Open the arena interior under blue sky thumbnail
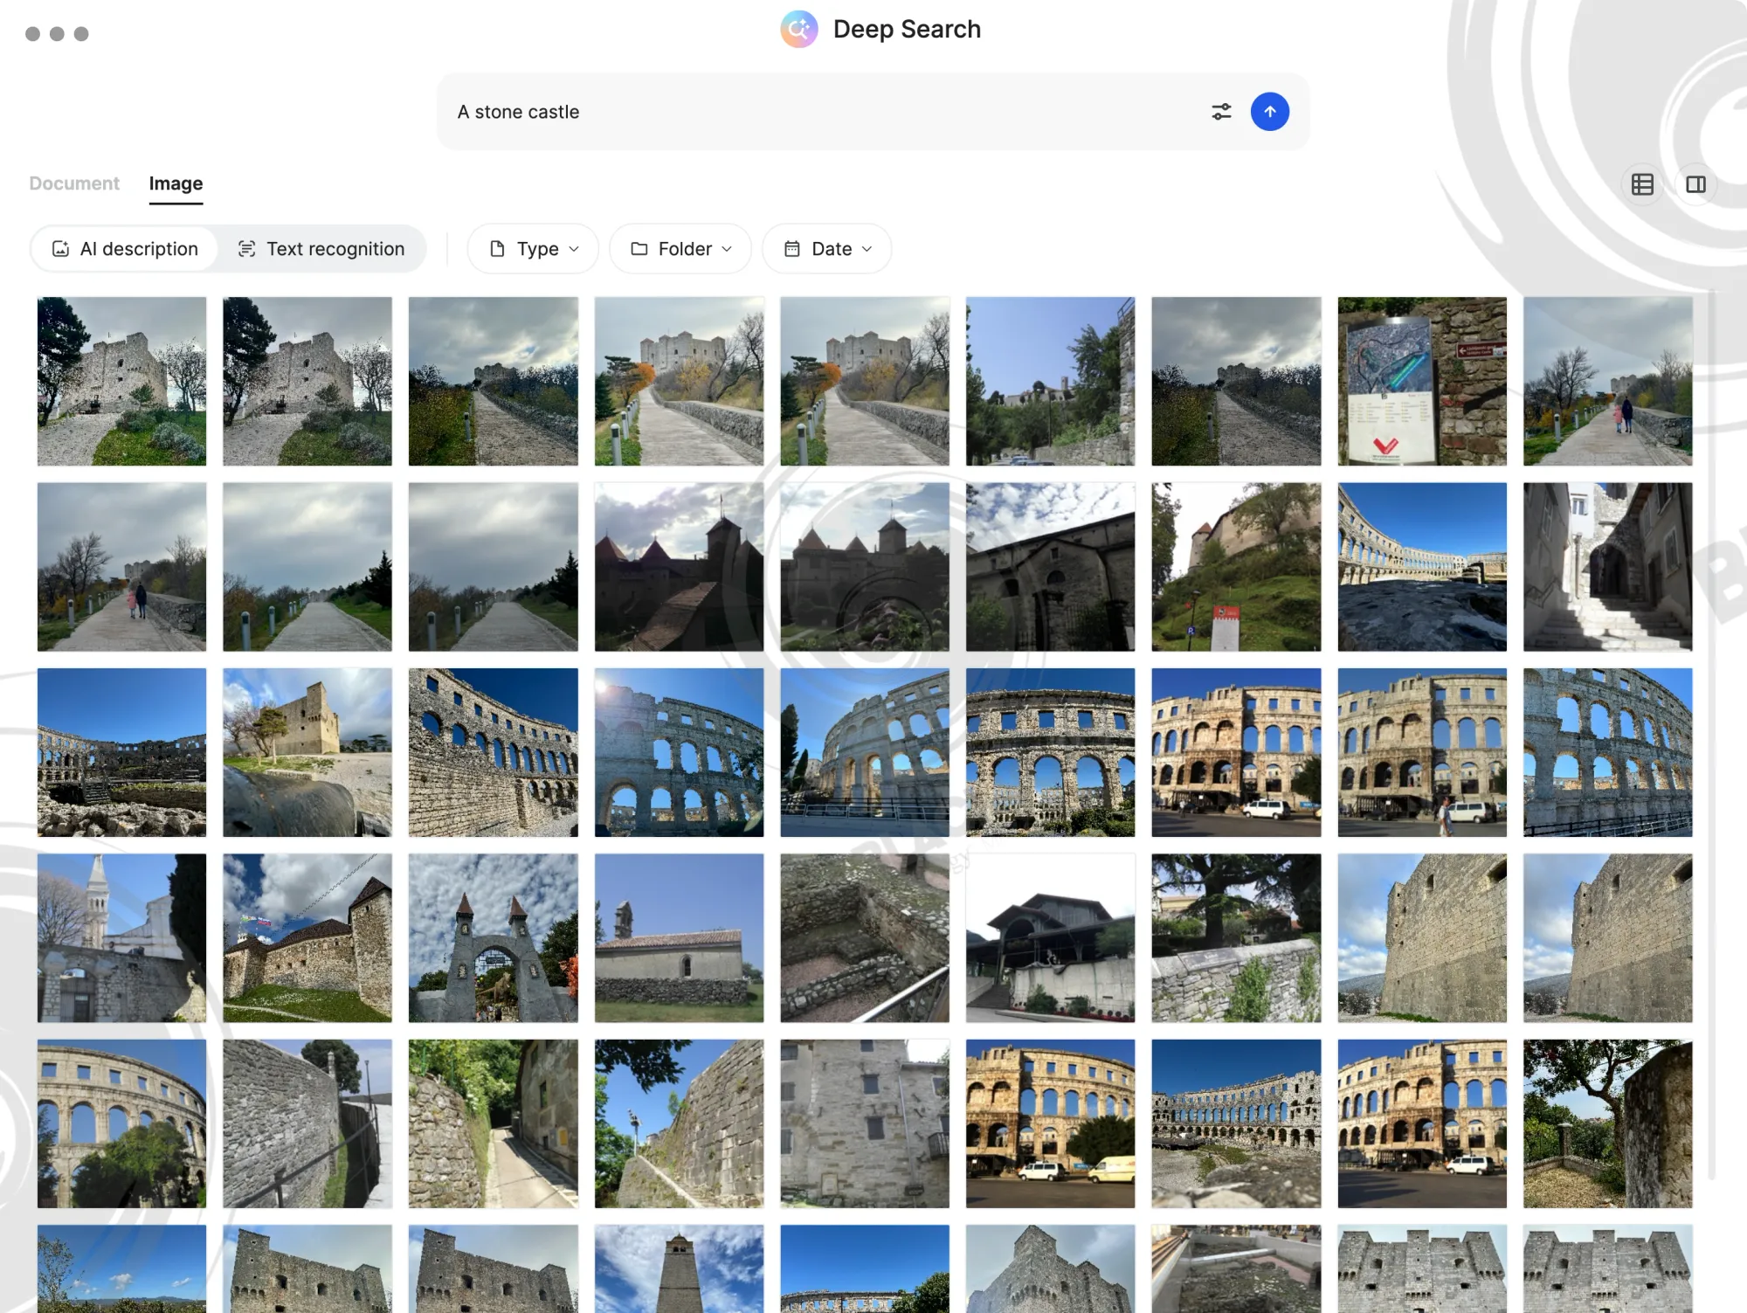Image resolution: width=1747 pixels, height=1313 pixels. tap(1422, 567)
